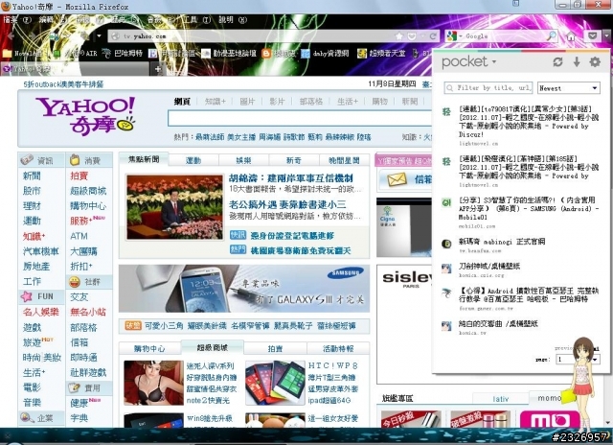Open the daby資源網 bookmark
613x445 pixels.
point(325,54)
